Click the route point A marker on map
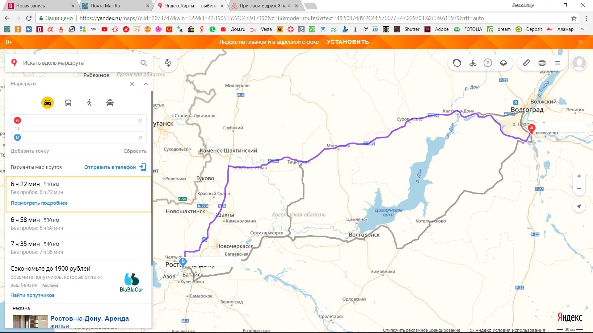 tap(532, 128)
